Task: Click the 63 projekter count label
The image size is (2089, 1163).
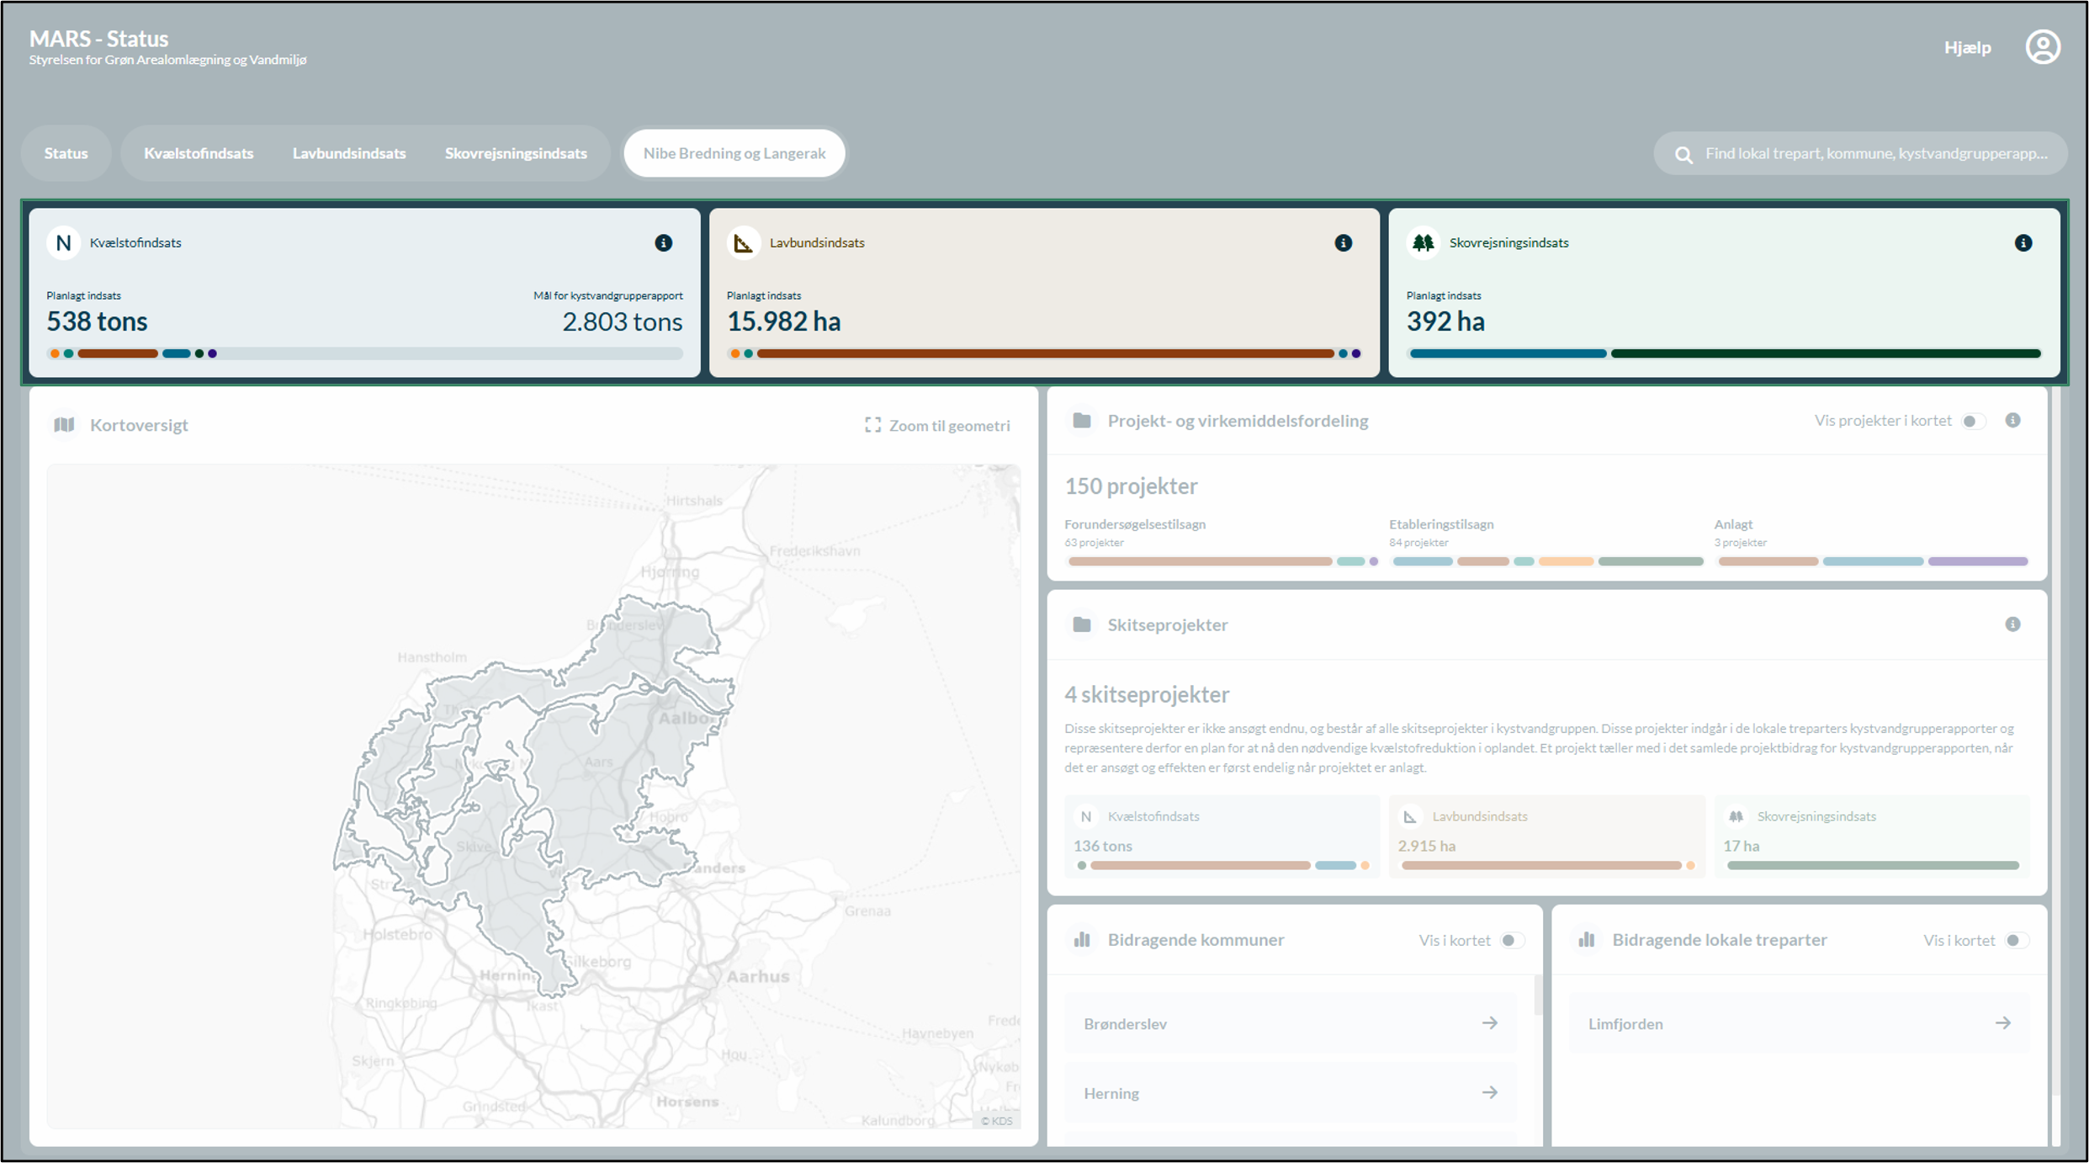Action: (1094, 543)
